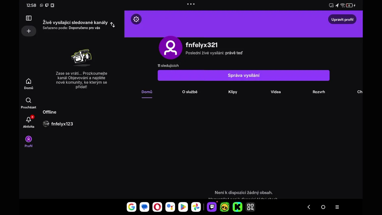Tap the Živě vysílající sledované kanály heading
Screen dimensions: 382x215
[x=75, y=22]
